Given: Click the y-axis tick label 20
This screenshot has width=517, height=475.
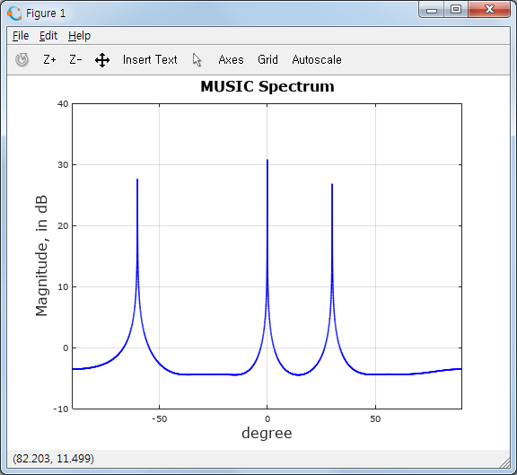Looking at the screenshot, I should [x=63, y=226].
